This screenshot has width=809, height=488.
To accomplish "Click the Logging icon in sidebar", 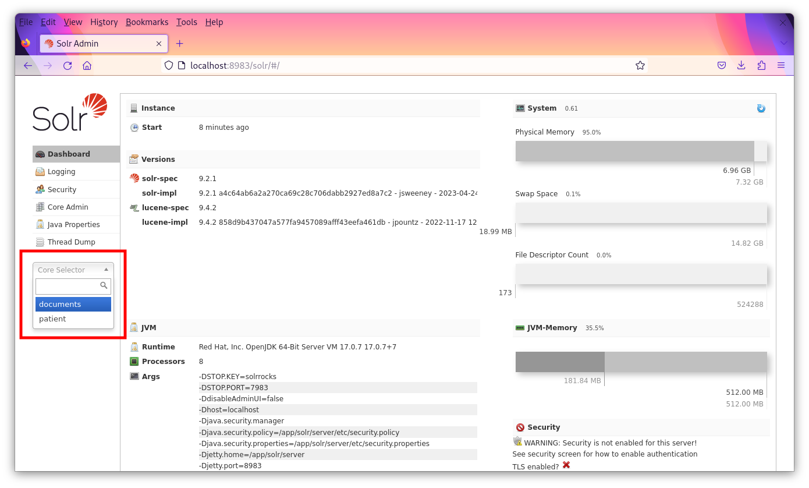I will point(40,172).
